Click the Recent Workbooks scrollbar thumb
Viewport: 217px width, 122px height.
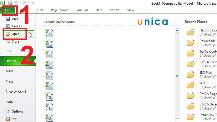[177, 76]
